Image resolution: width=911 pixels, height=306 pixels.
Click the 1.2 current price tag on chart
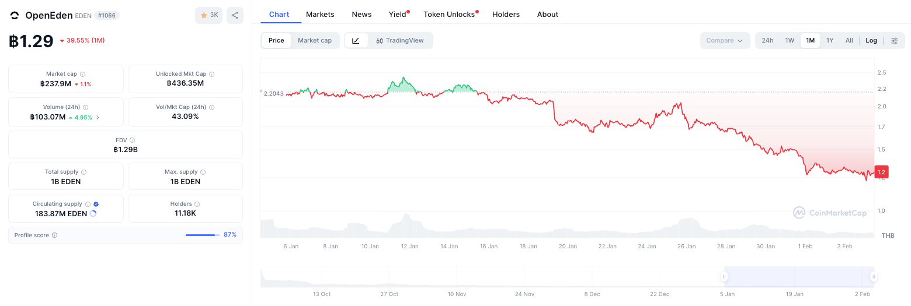tap(881, 172)
